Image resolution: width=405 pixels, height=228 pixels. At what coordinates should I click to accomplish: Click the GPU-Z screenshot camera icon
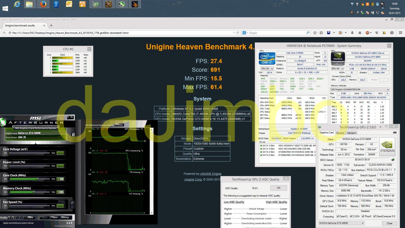tap(395, 133)
